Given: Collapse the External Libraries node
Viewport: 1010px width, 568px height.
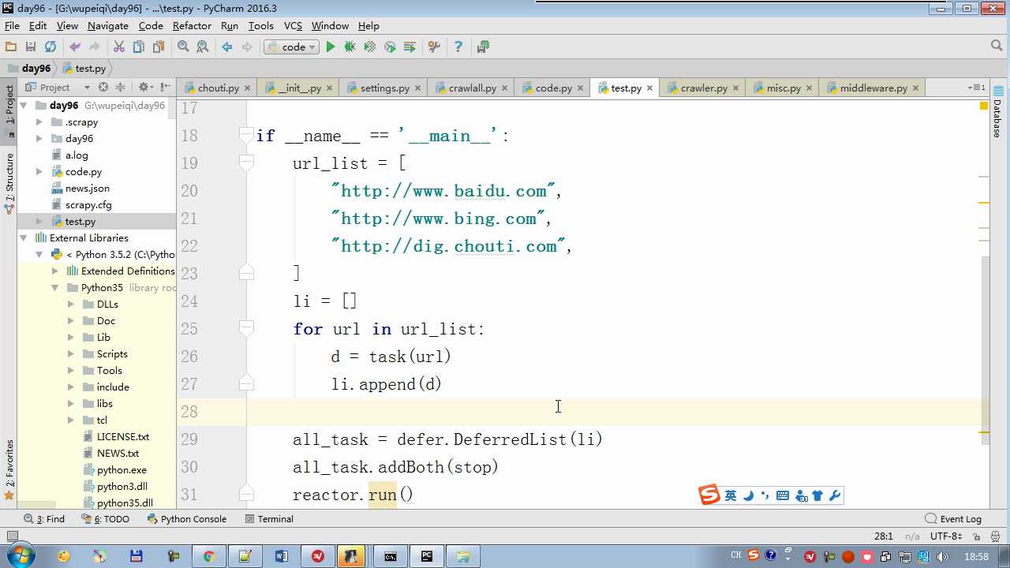Looking at the screenshot, I should pyautogui.click(x=24, y=238).
